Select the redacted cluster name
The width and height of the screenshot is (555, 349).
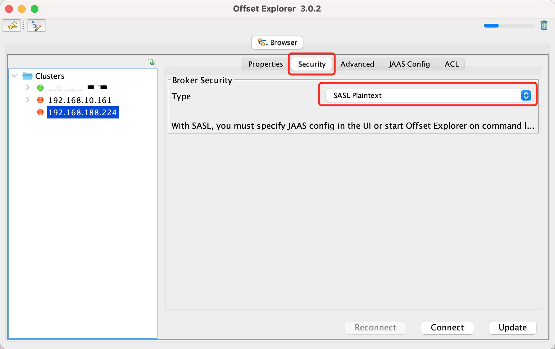click(78, 87)
